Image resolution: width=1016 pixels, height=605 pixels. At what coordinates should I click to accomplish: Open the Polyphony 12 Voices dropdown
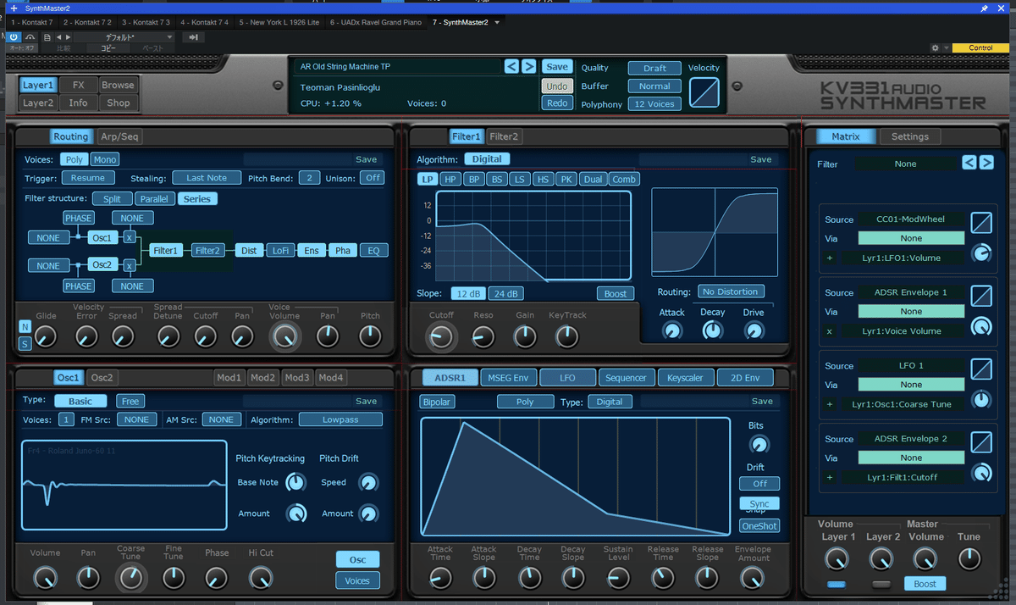tap(654, 104)
